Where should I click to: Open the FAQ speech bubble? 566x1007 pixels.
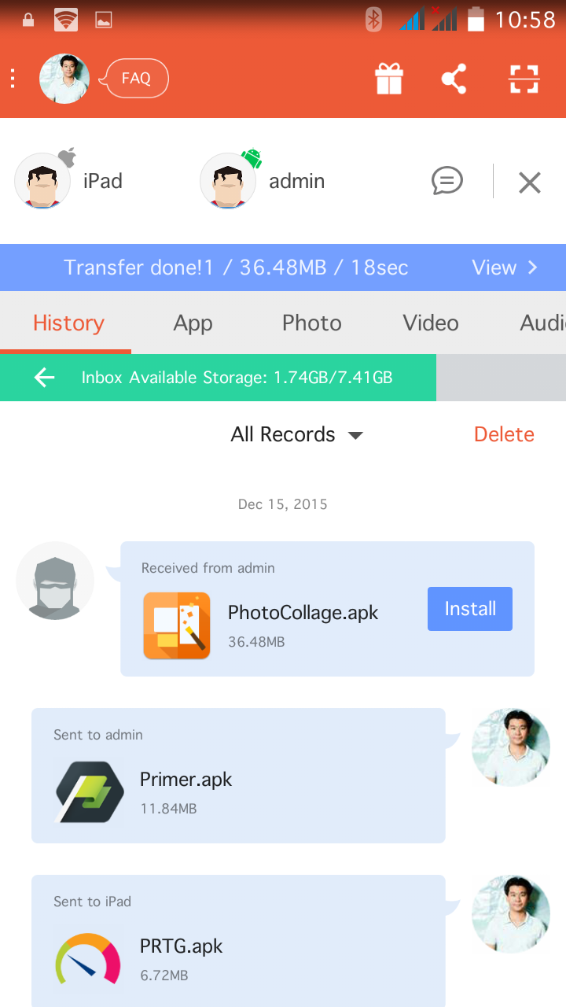tap(136, 79)
